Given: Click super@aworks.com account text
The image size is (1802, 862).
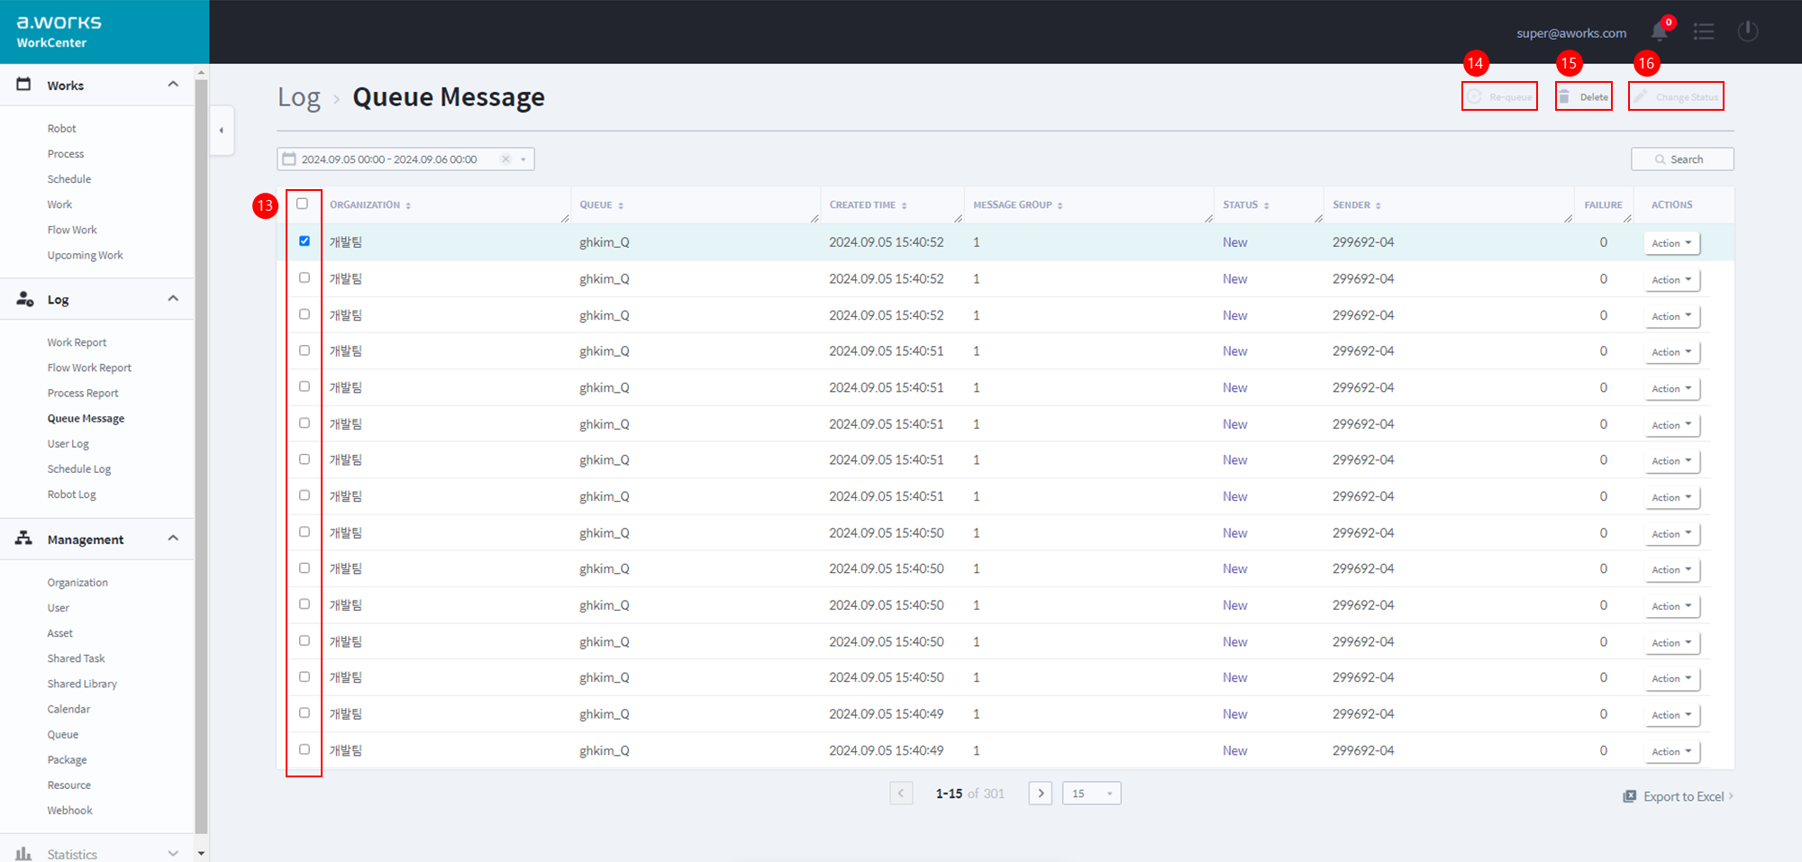Looking at the screenshot, I should tap(1571, 33).
